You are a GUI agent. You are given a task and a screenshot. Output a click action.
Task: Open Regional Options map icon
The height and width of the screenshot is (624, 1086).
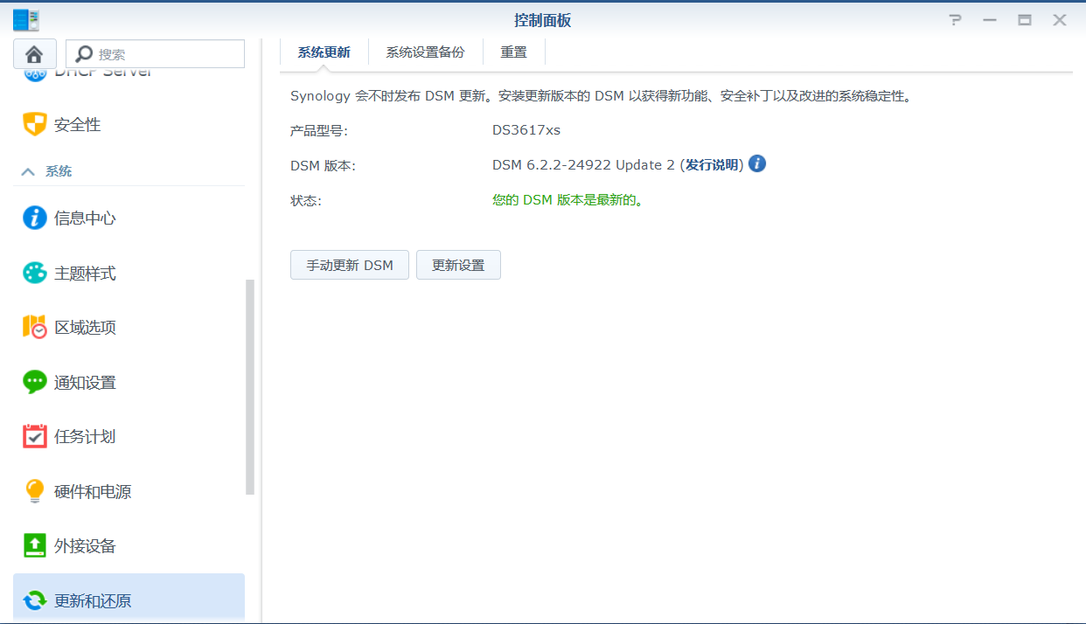(34, 328)
